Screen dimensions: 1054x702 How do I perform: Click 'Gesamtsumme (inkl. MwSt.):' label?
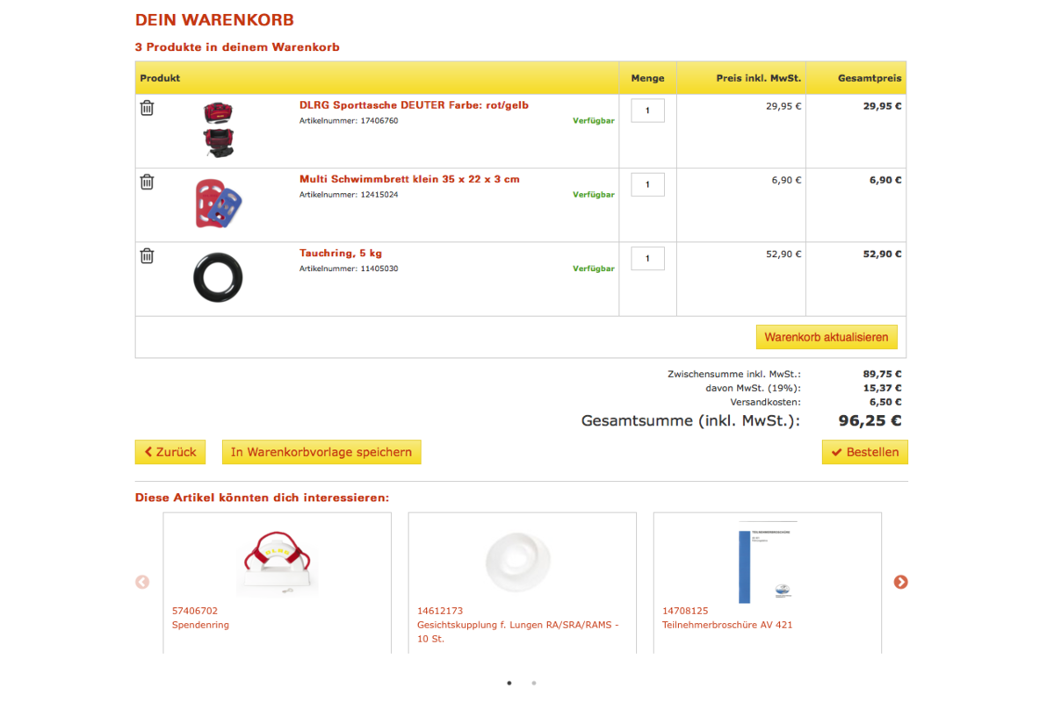691,421
